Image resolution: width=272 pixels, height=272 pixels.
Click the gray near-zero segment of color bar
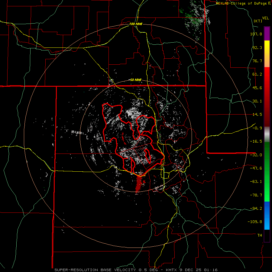click(x=267, y=134)
